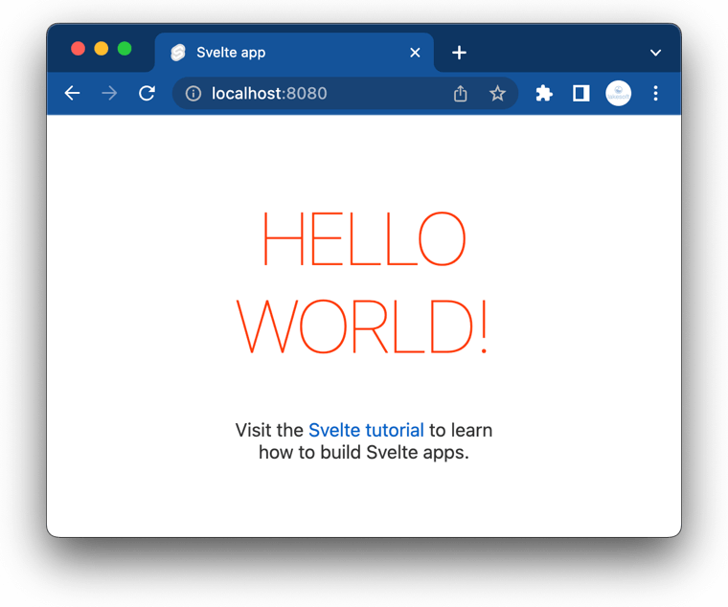This screenshot has height=607, width=728.
Task: Open Chrome three-dot menu
Action: [x=655, y=93]
